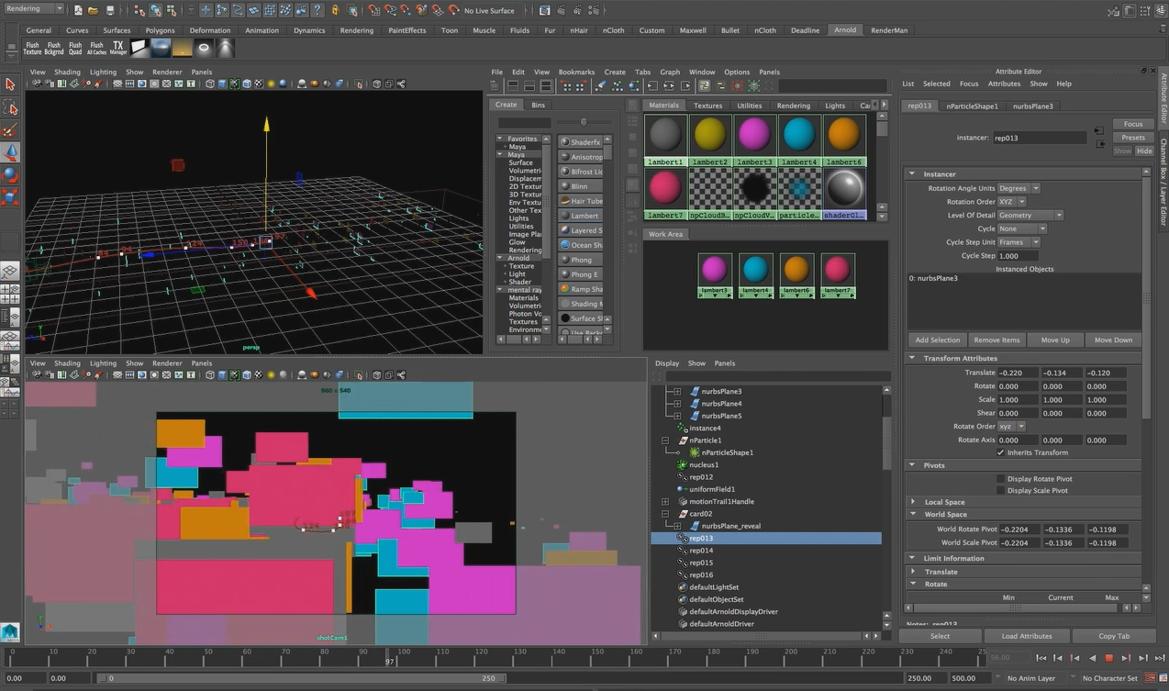Screen dimensions: 1169x691
Task: Open the Bookmarks menu in Hypershade
Action: click(575, 72)
